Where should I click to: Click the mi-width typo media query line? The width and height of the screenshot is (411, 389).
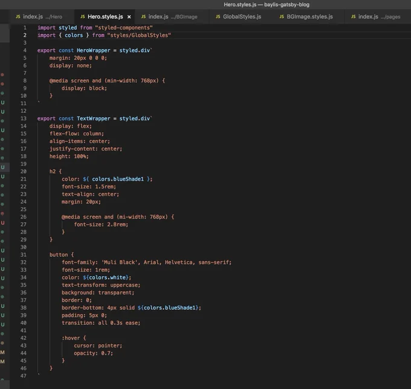118,217
